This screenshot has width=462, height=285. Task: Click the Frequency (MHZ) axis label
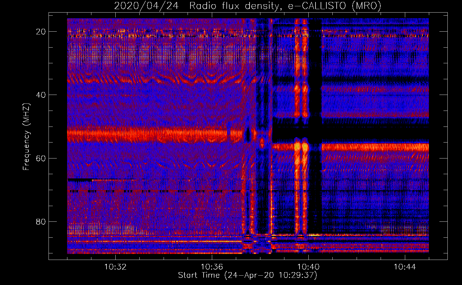[26, 137]
